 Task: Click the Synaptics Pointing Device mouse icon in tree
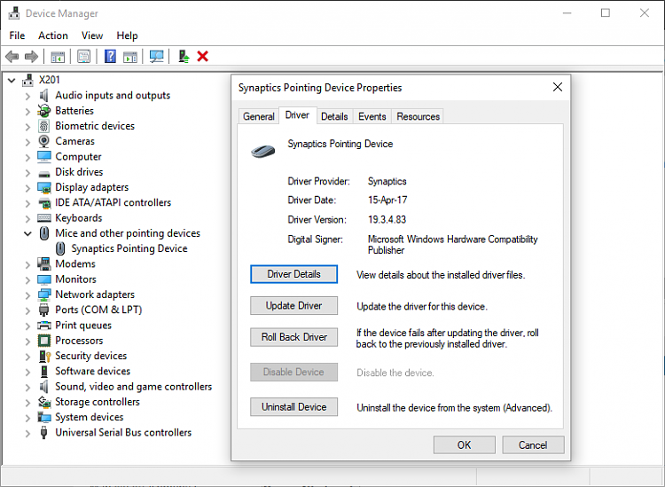[60, 248]
